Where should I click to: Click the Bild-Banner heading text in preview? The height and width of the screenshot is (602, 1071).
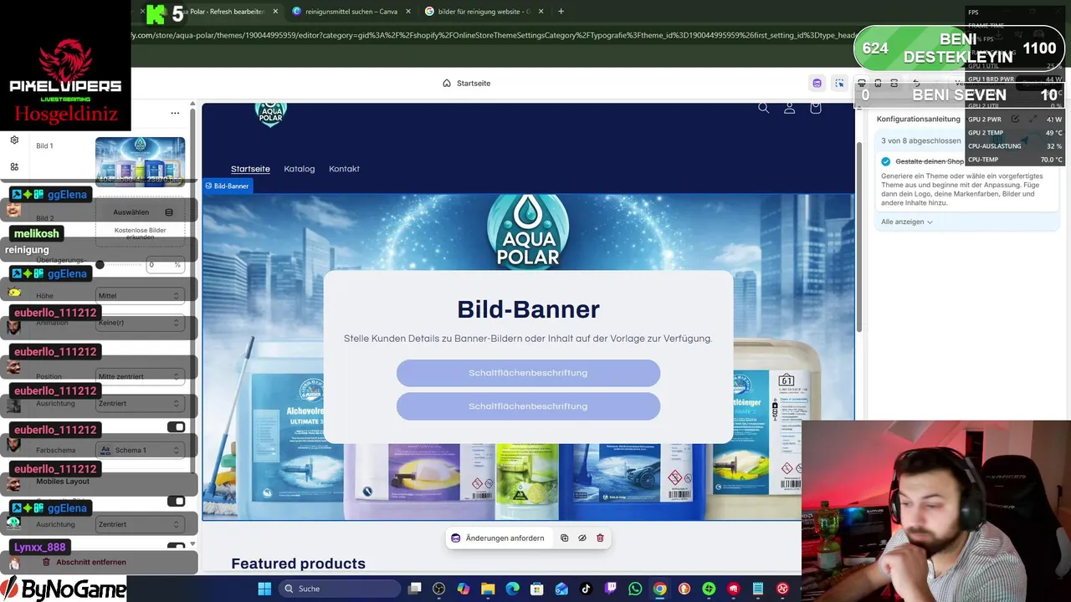[528, 309]
